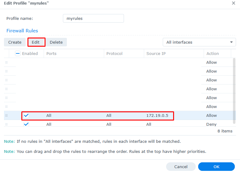Screen dimensions: 240x173
Task: Click the drag handle of the first rule row
Action: tap(6, 62)
